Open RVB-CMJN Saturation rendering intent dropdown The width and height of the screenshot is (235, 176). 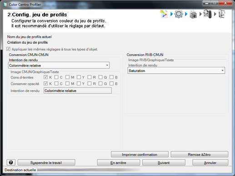coord(176,70)
